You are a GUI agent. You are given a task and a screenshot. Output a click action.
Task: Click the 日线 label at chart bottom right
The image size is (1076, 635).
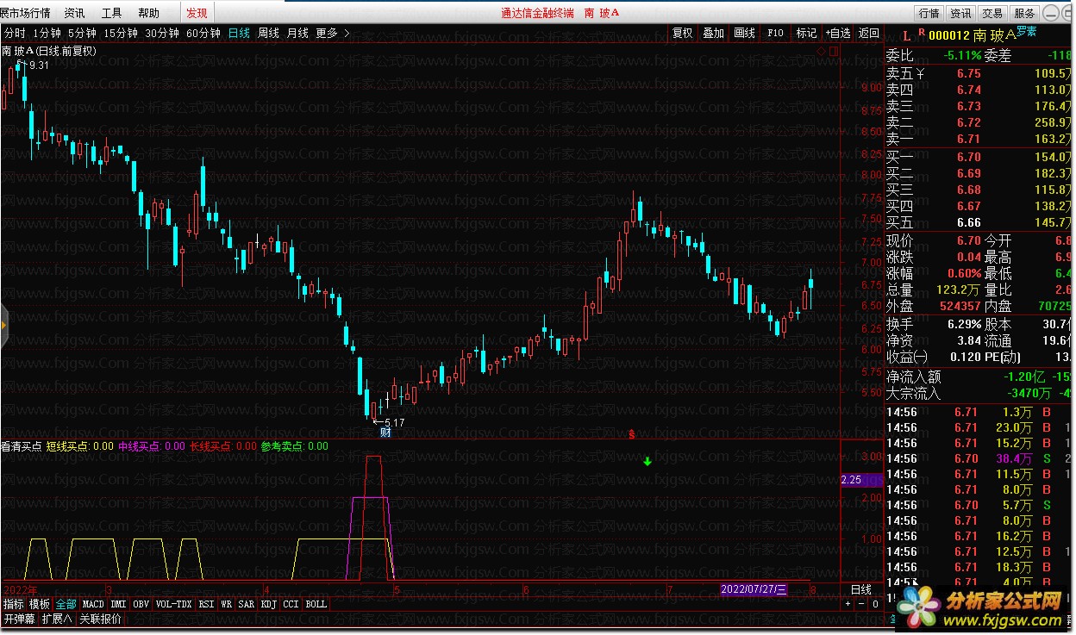click(x=860, y=589)
